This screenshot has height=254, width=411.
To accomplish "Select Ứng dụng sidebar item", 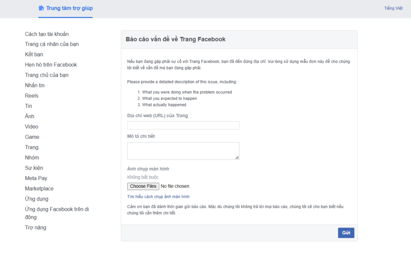I will 37,199.
